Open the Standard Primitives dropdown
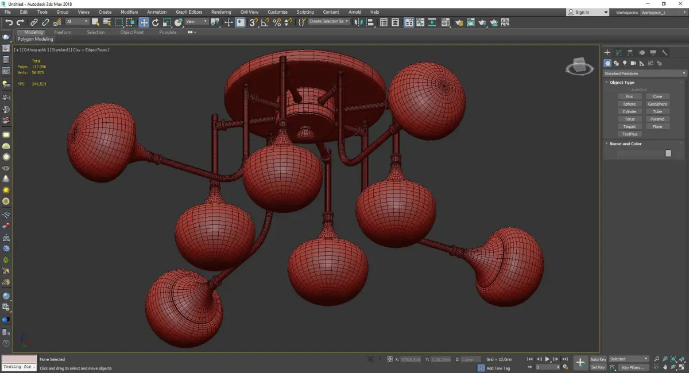Screen dimensions: 689x373 click(x=644, y=73)
